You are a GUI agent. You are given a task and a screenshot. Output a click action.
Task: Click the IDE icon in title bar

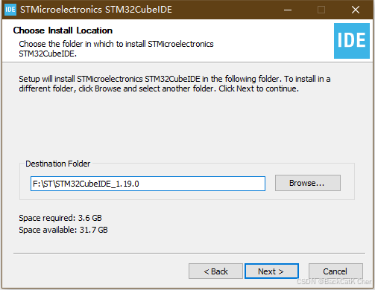[10, 10]
